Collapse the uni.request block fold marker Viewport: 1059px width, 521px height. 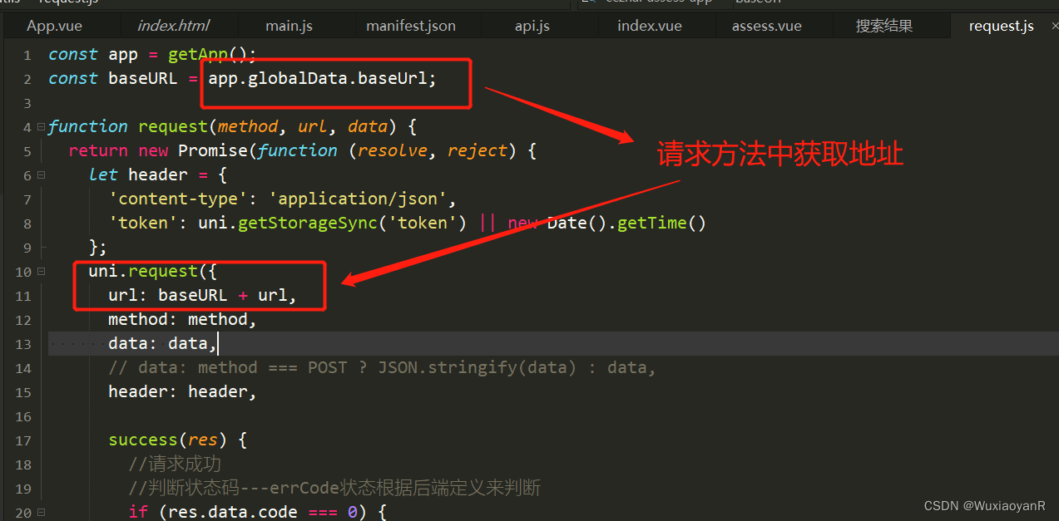(40, 271)
